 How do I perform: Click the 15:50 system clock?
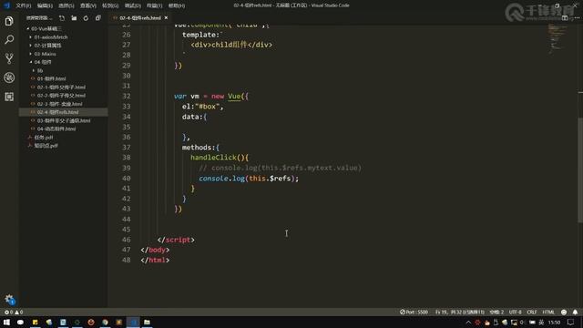point(554,323)
